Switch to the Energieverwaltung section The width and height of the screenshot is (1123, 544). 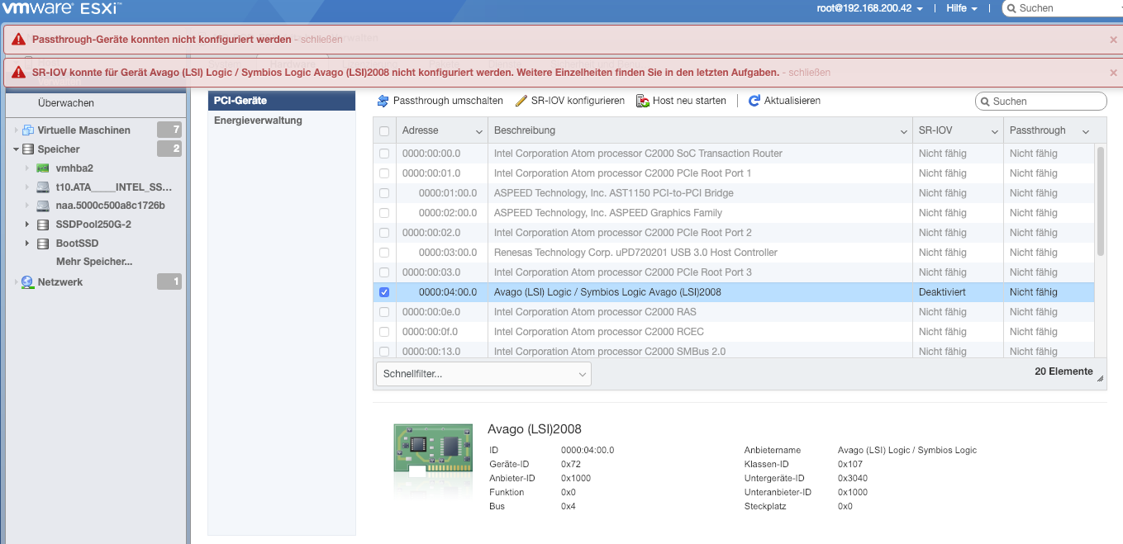point(258,121)
